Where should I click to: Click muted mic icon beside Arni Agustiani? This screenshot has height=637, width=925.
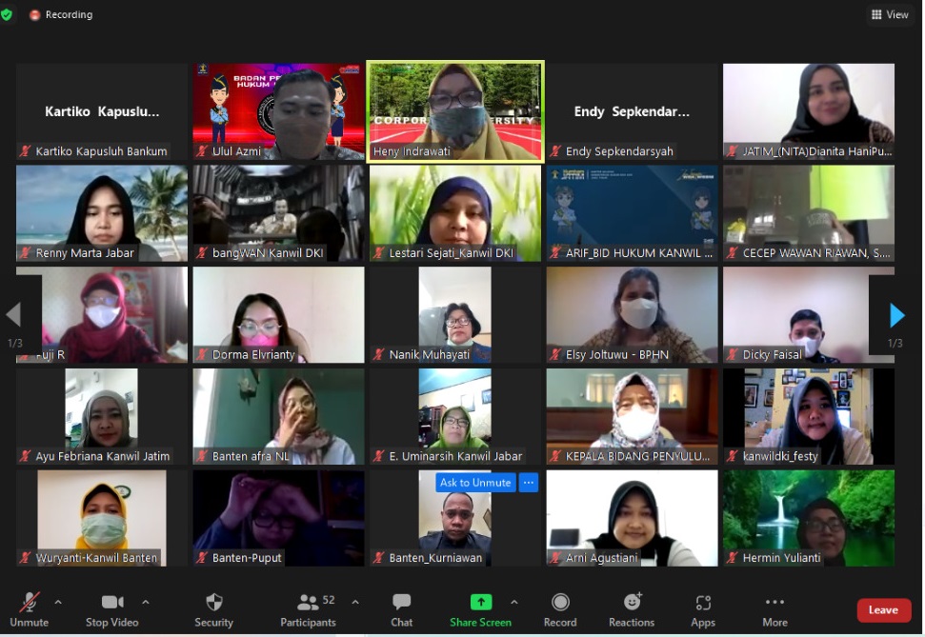tap(555, 557)
